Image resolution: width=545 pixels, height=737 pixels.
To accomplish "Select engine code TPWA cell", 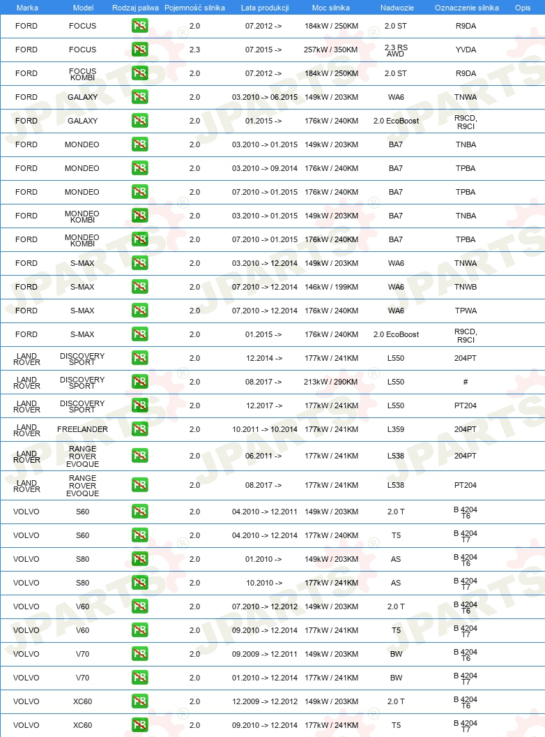I will coord(466,310).
